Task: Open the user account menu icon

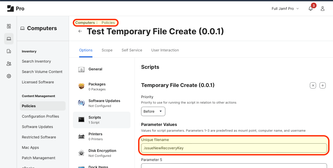Action: (x=323, y=9)
